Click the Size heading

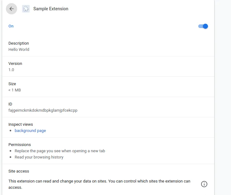[12, 84]
